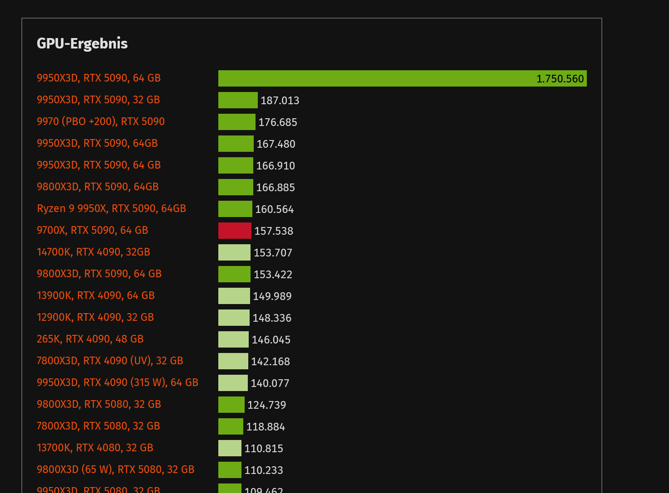Viewport: 669px width, 493px height.
Task: Open the 9950X3D, RTX 4090 (315 W) entry
Action: [118, 382]
